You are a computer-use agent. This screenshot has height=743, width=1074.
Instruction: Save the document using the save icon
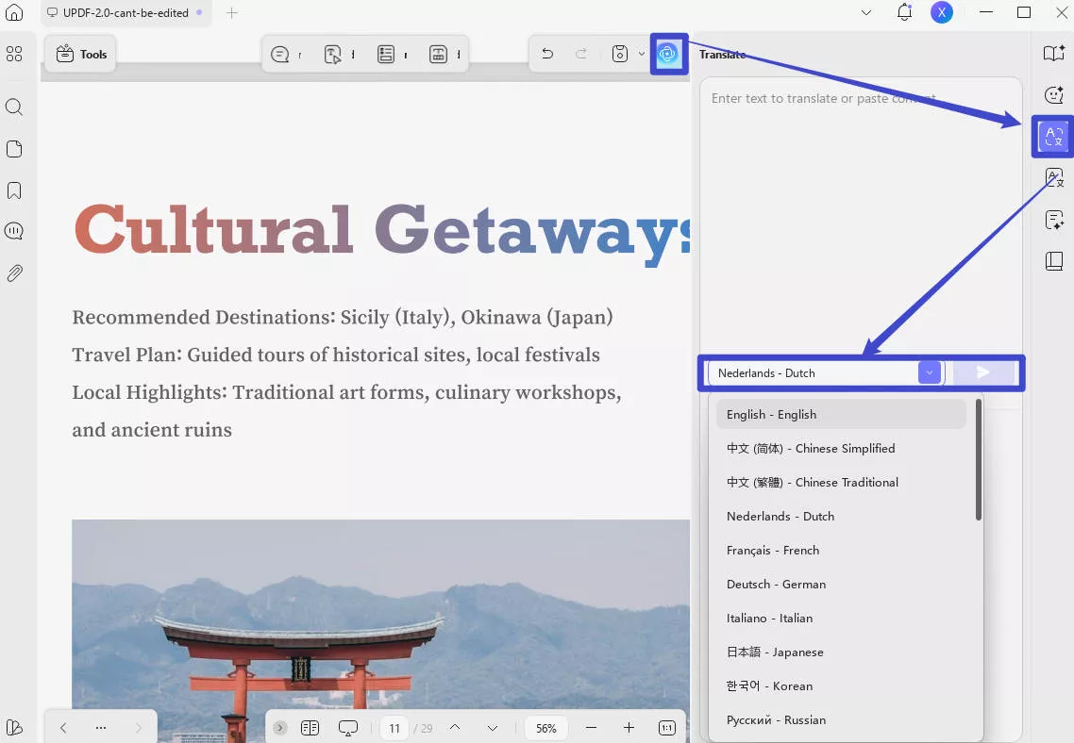[618, 54]
